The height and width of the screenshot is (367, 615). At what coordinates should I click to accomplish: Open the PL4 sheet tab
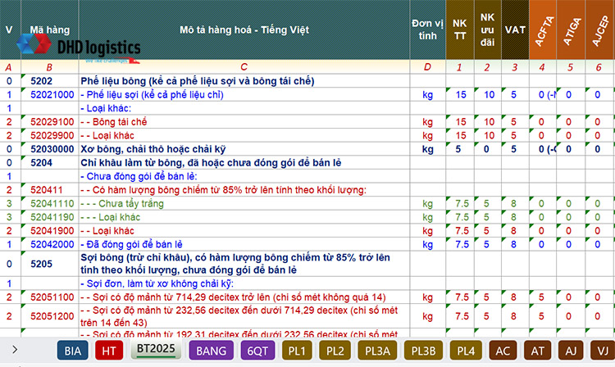(x=466, y=350)
